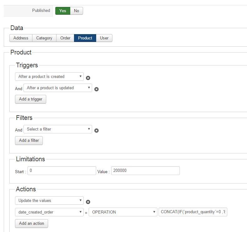Select the Category data tab
This screenshot has width=247, height=232.
click(x=44, y=38)
